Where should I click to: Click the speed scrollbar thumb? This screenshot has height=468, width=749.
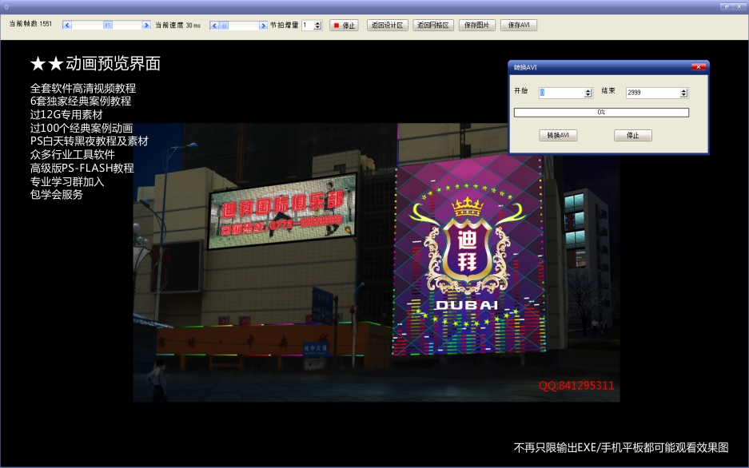224,26
